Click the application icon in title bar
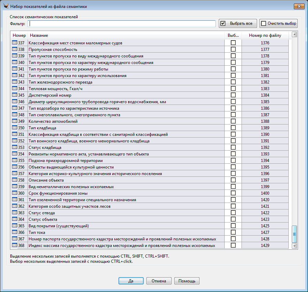The height and width of the screenshot is (292, 308). [x=6, y=7]
